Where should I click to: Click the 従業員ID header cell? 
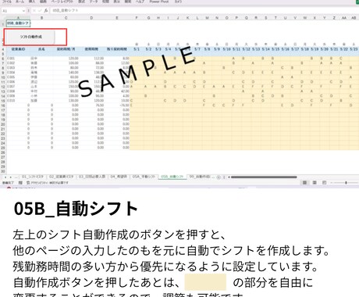click(18, 49)
